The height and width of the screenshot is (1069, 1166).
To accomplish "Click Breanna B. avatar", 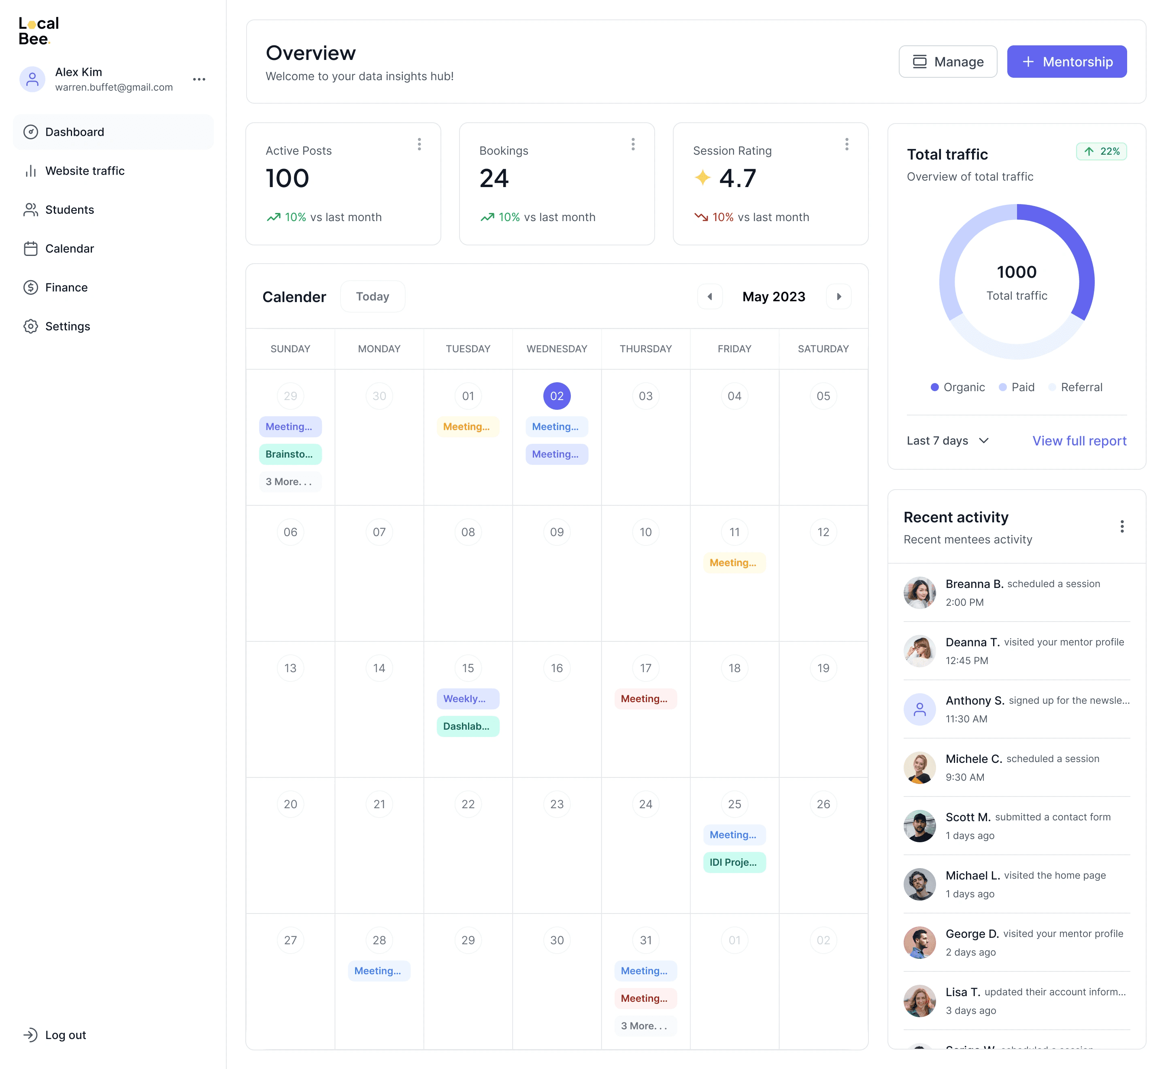I will coord(919,592).
